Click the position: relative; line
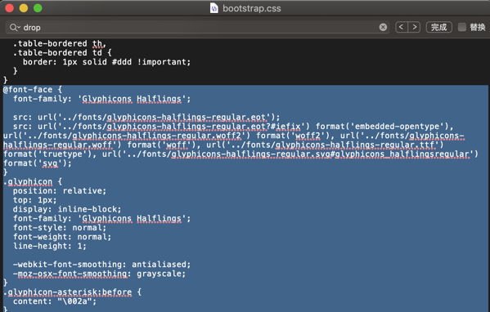Viewport: 490px width, 312px height. [x=60, y=191]
